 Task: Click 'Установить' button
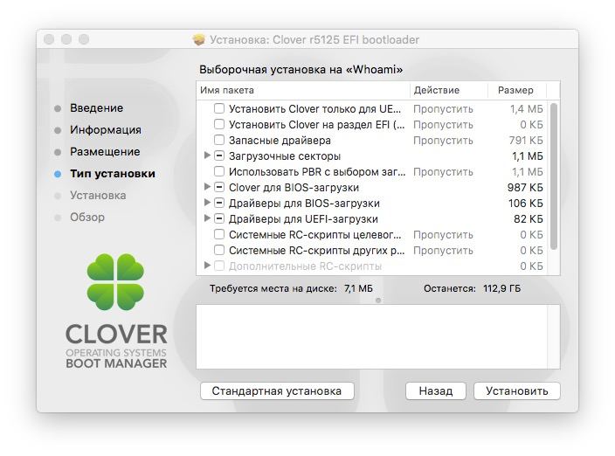(517, 390)
